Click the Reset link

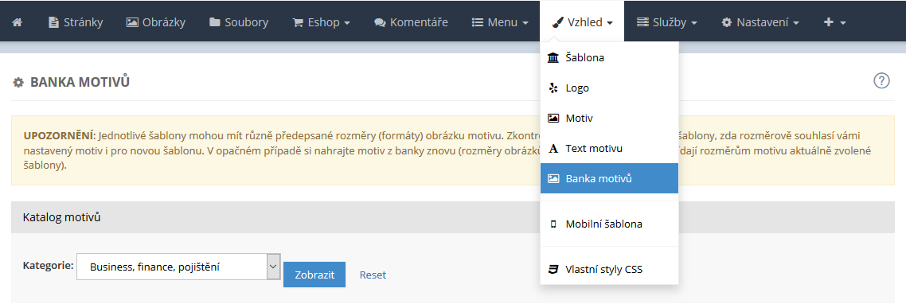[373, 275]
